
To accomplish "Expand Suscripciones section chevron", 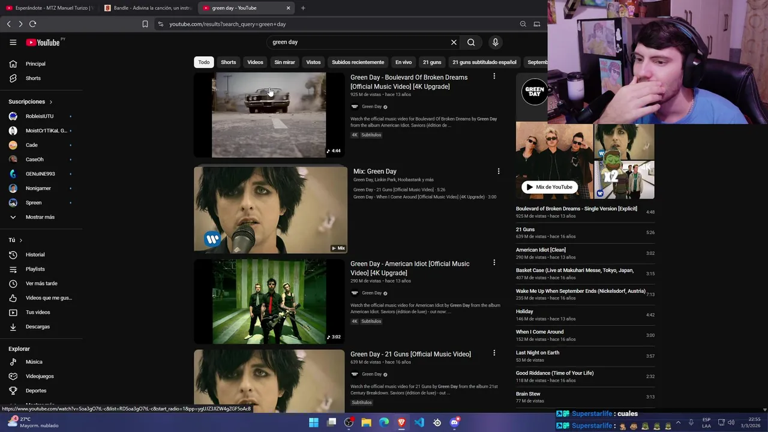I will click(x=50, y=102).
